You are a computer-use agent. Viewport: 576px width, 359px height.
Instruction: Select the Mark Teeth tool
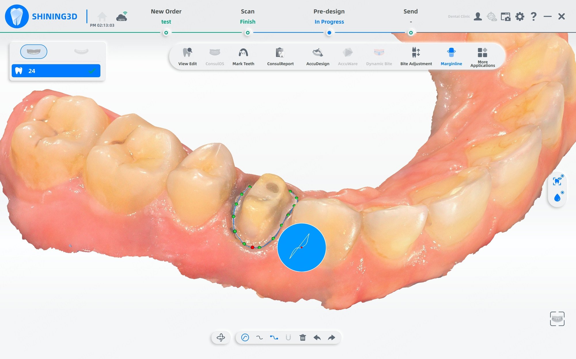(243, 56)
